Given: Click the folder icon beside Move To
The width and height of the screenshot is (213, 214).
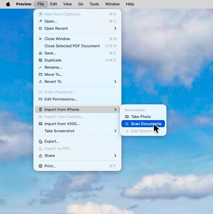Looking at the screenshot, I should [x=41, y=75].
